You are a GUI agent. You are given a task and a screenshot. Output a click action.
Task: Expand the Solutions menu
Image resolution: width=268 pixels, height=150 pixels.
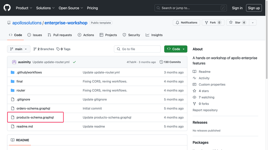(45, 8)
